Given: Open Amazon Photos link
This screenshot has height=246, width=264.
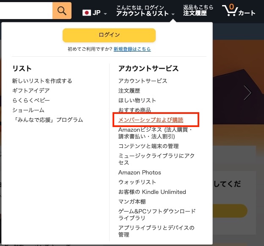Looking at the screenshot, I should coord(140,172).
